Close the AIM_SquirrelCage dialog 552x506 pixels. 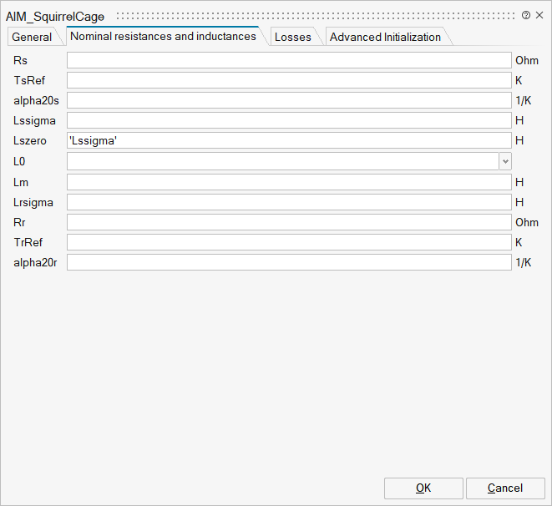539,15
